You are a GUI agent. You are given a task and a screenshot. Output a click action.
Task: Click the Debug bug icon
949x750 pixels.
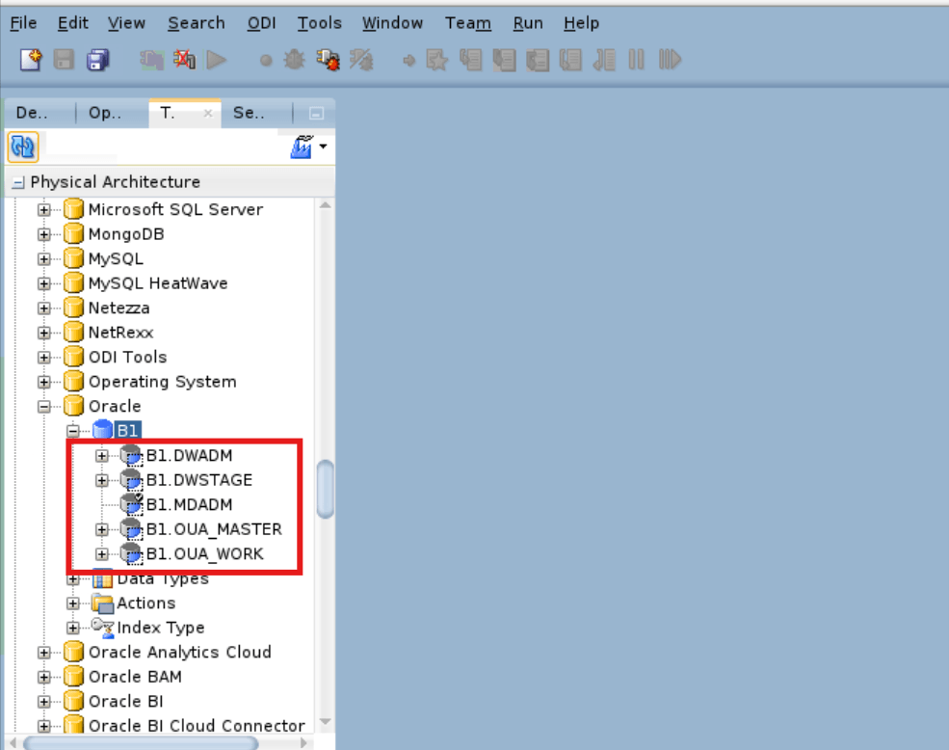[x=295, y=60]
